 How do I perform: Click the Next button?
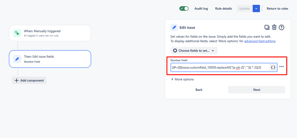[x=257, y=90]
